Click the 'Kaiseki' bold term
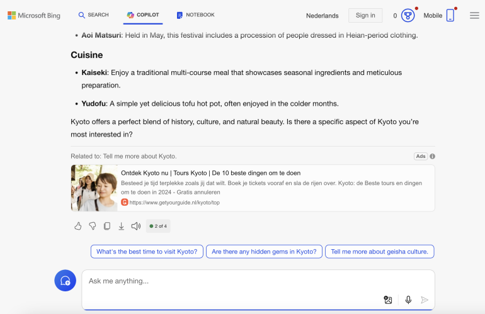The height and width of the screenshot is (314, 485). pos(94,72)
